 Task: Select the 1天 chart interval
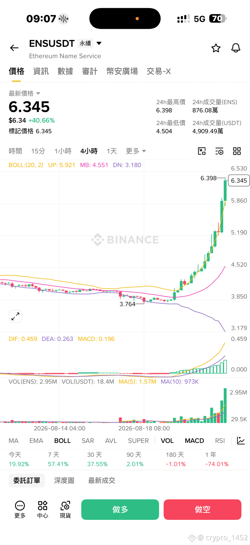112,151
